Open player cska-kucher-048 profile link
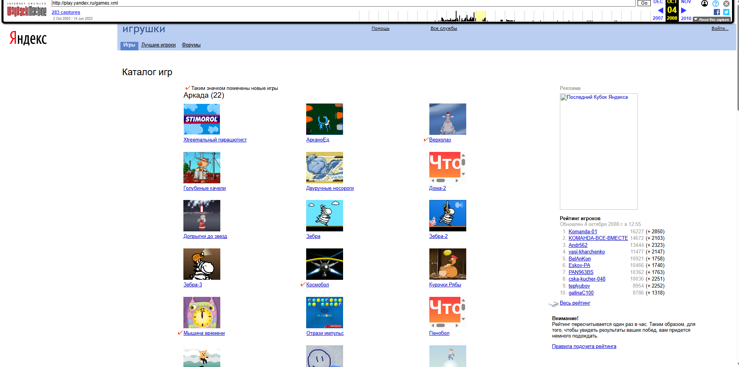This screenshot has height=367, width=739. tap(587, 279)
